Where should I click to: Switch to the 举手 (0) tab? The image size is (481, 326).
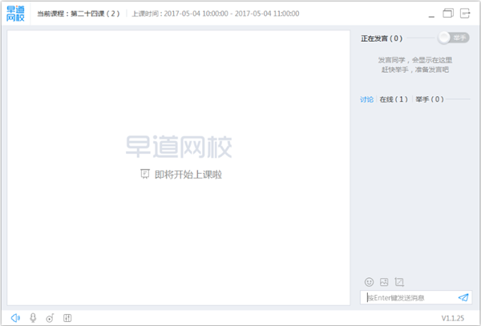pyautogui.click(x=430, y=99)
